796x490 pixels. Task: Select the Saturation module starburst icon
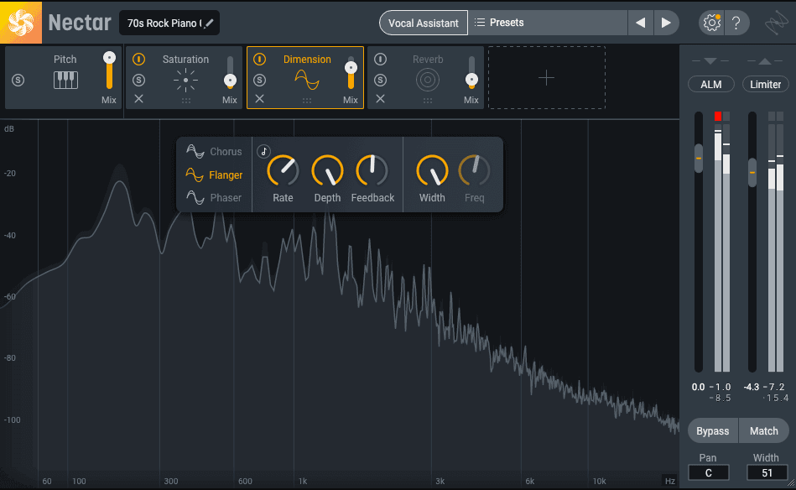pyautogui.click(x=186, y=81)
